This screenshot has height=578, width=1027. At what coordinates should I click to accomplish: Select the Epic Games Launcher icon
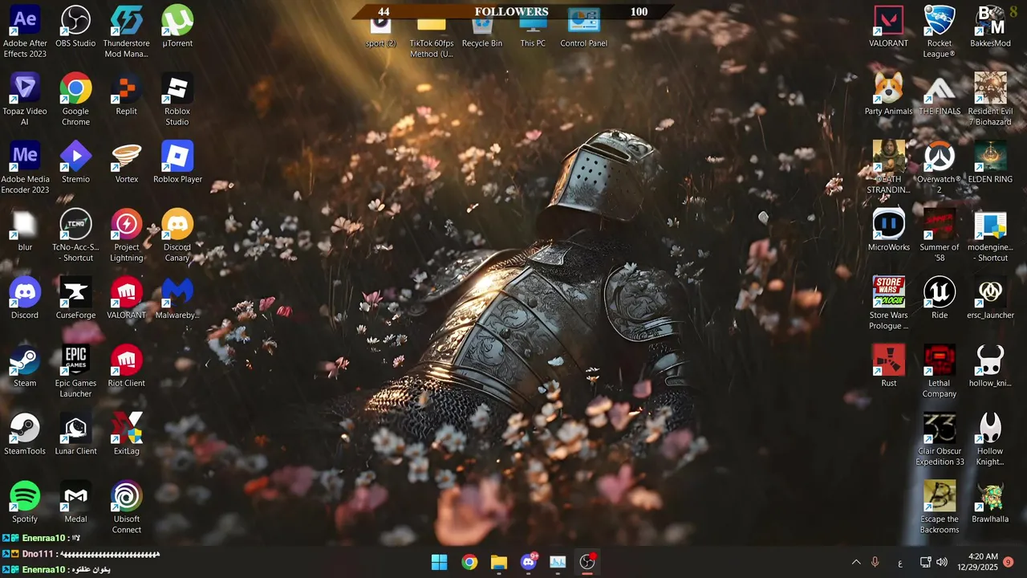coord(75,371)
